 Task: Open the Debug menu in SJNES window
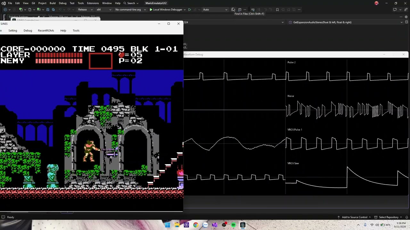click(28, 31)
